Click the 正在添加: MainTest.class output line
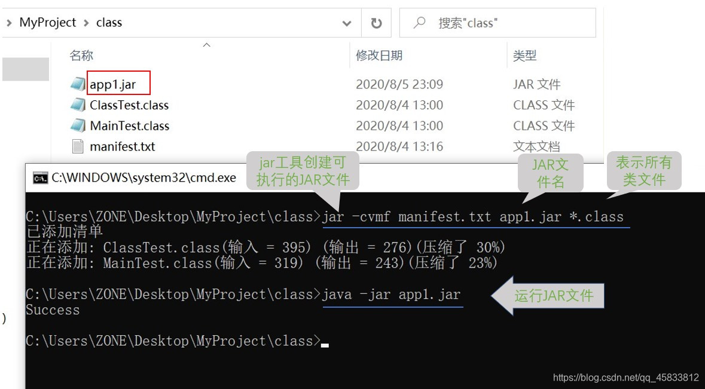The height and width of the screenshot is (389, 705). coord(262,263)
